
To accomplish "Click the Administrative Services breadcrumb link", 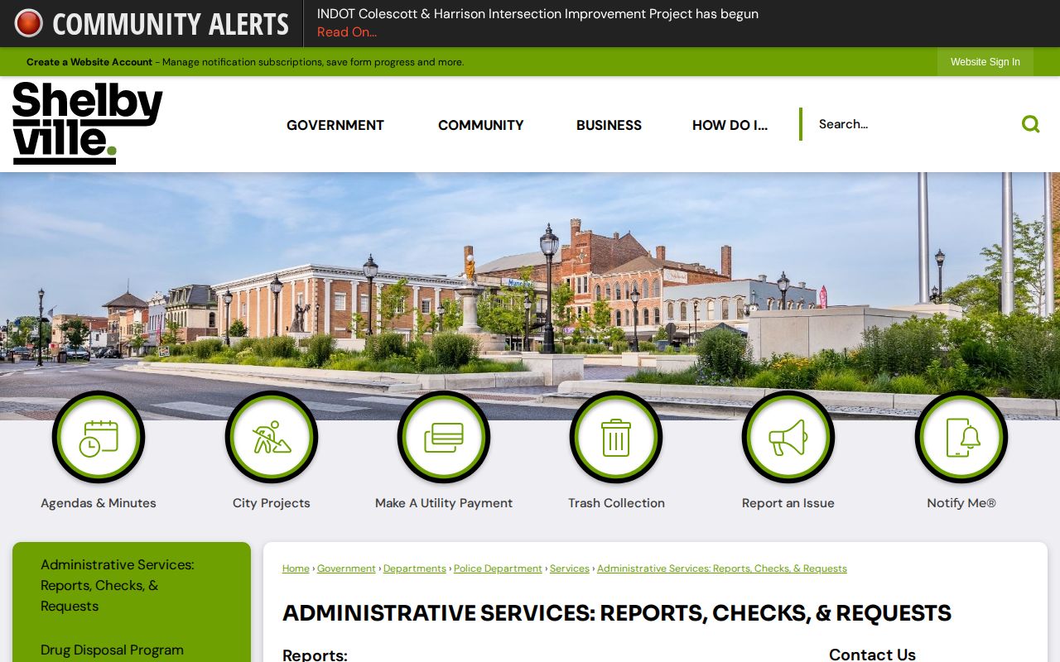I will (722, 568).
